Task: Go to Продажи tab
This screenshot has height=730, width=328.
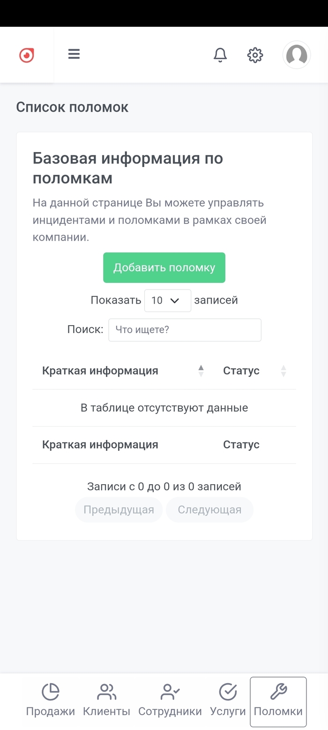Action: coord(51,701)
